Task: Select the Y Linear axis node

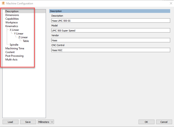Action: 19,34
